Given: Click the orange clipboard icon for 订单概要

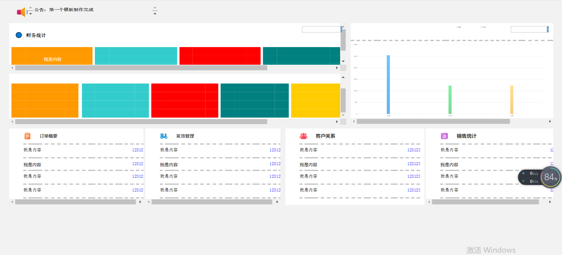Looking at the screenshot, I should coord(27,136).
